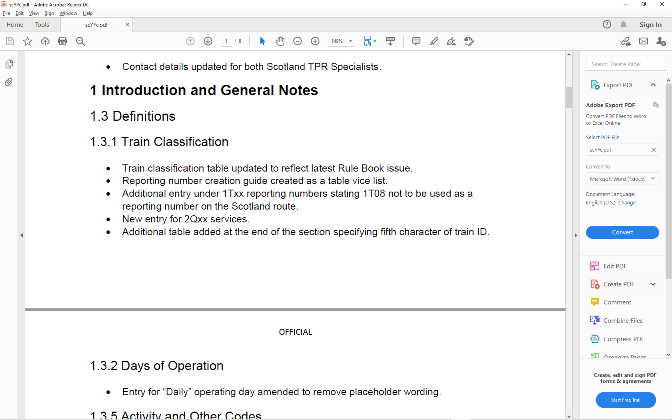Open the Convert to Microsoft Word dropdown
This screenshot has height=420, width=672.
pos(622,179)
